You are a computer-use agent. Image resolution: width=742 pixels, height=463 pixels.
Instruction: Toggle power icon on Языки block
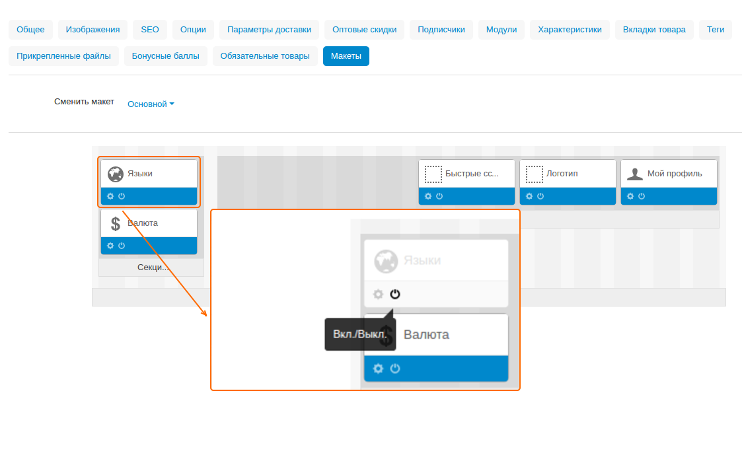click(122, 196)
